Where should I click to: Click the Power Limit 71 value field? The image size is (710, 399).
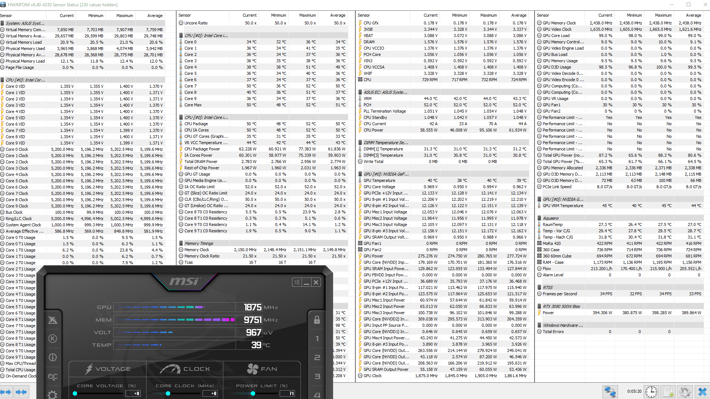tap(287, 393)
